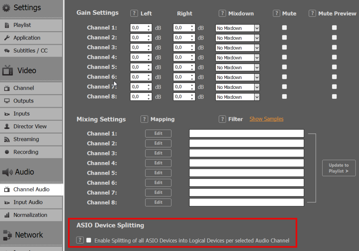This screenshot has width=359, height=251.
Task: Click the Director View person icon
Action: coord(7,126)
